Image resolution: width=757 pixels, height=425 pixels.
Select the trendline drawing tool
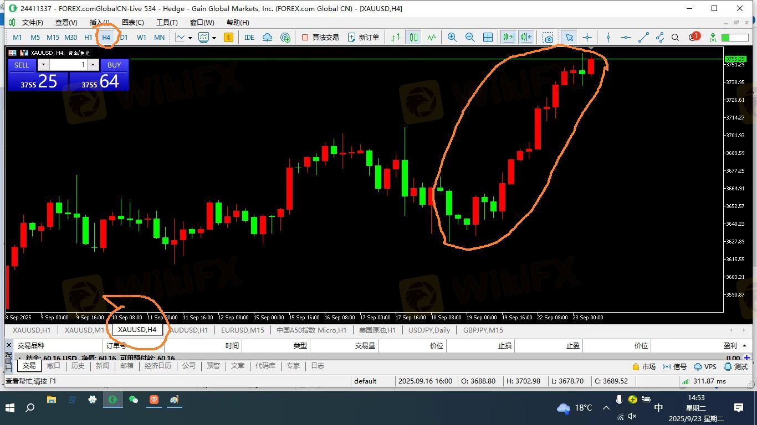coord(643,38)
